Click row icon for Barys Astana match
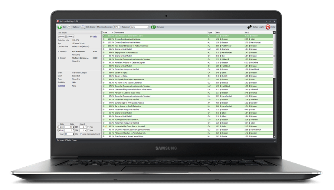 point(104,106)
